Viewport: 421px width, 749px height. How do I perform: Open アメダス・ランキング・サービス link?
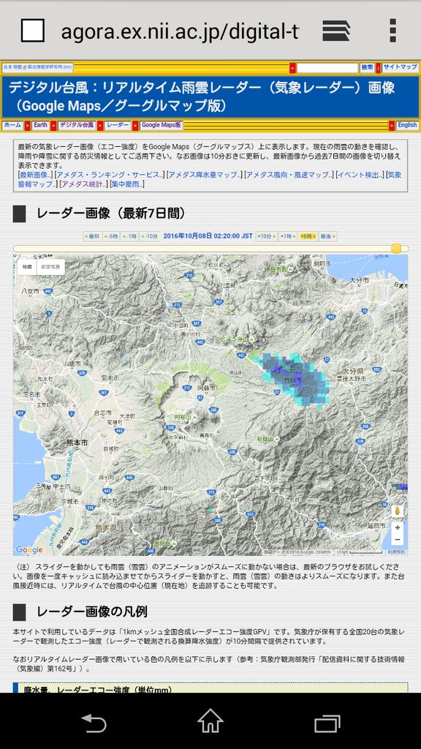coord(110,175)
